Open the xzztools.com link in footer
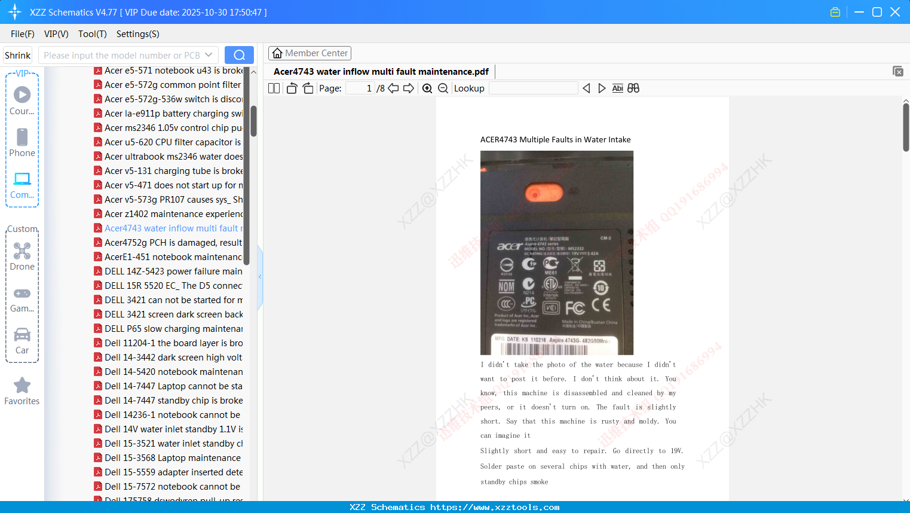This screenshot has height=513, width=910. (x=495, y=507)
